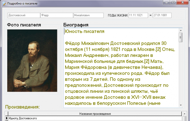Click the death date field 27.01.1881
This screenshot has width=190, height=121.
coord(162,15)
